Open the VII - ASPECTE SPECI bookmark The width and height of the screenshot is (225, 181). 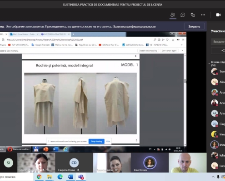tap(157, 45)
